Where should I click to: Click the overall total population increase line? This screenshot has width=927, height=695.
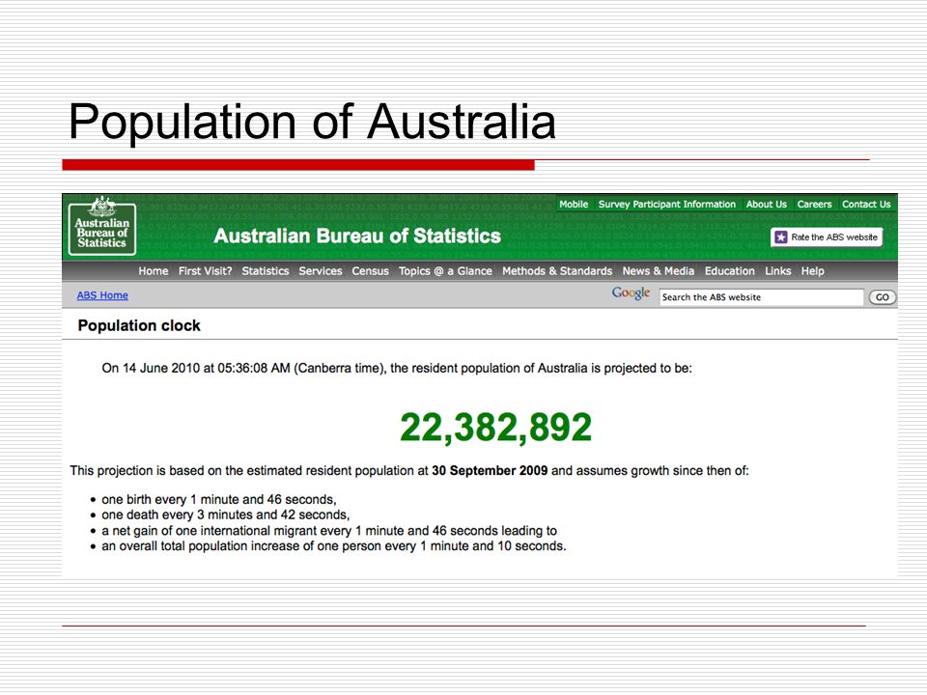(333, 546)
